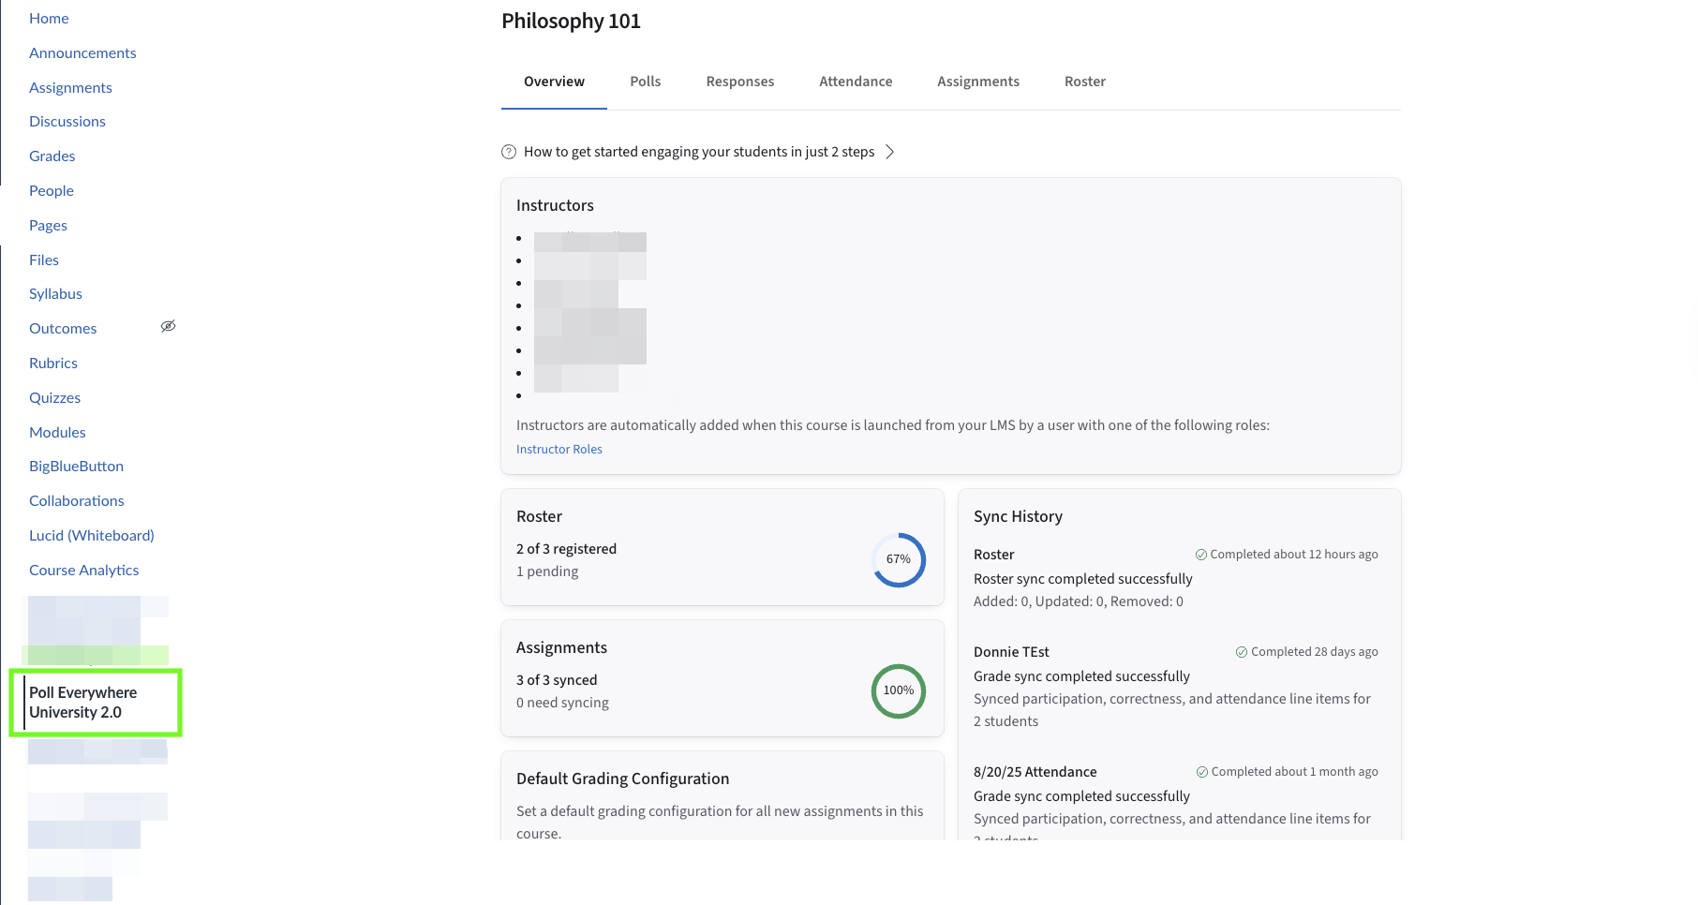
Task: Click the Roster sync completed checkmark icon
Action: tap(1200, 555)
